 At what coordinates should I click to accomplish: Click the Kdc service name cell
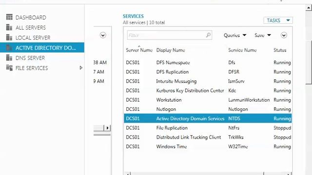click(x=232, y=90)
